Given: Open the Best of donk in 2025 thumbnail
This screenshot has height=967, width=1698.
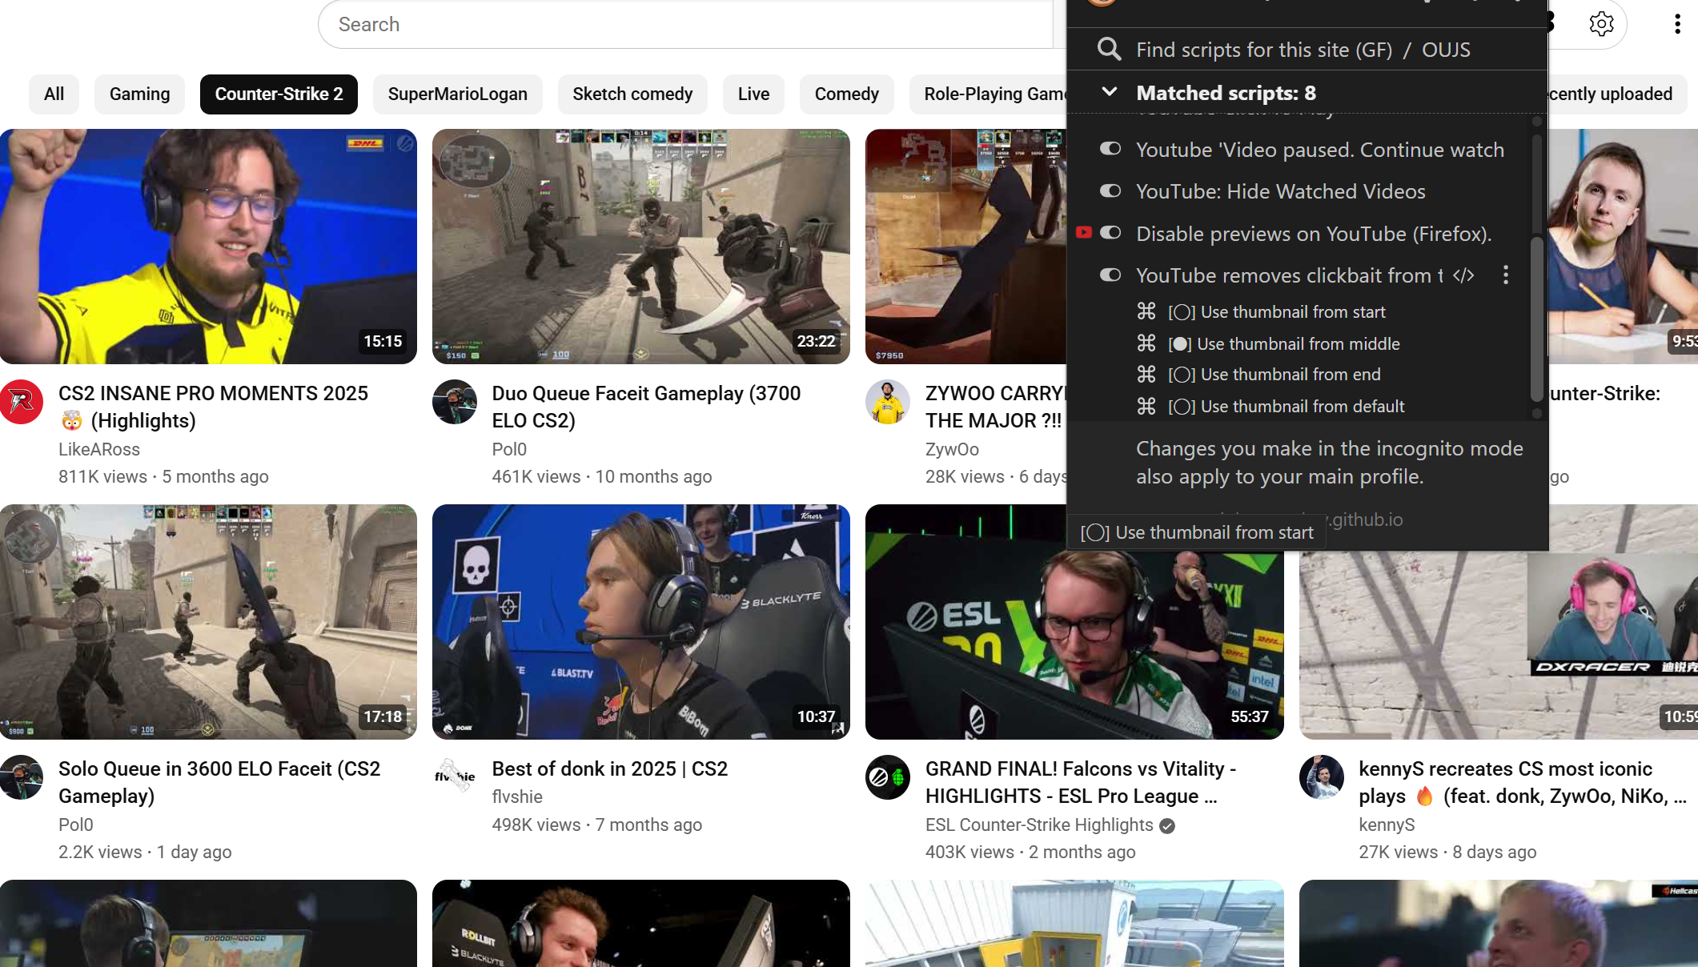Looking at the screenshot, I should point(640,622).
